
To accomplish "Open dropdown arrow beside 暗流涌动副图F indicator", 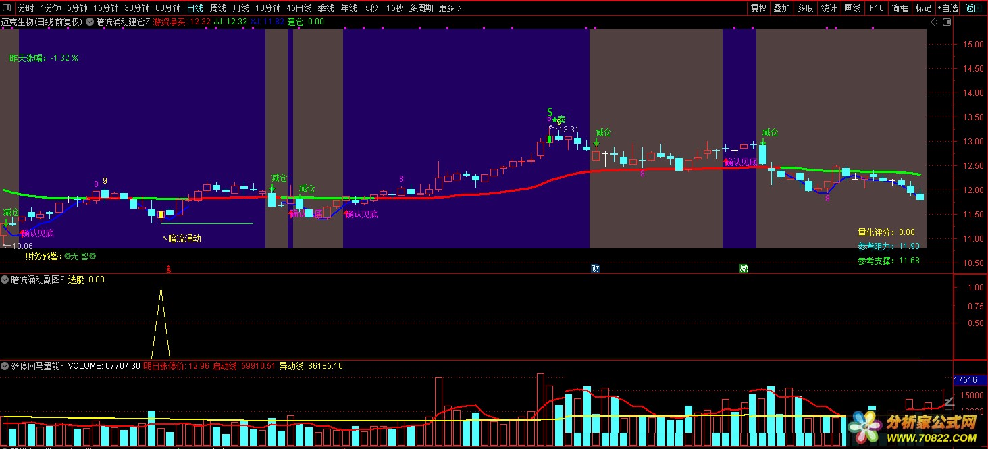I will pyautogui.click(x=5, y=280).
